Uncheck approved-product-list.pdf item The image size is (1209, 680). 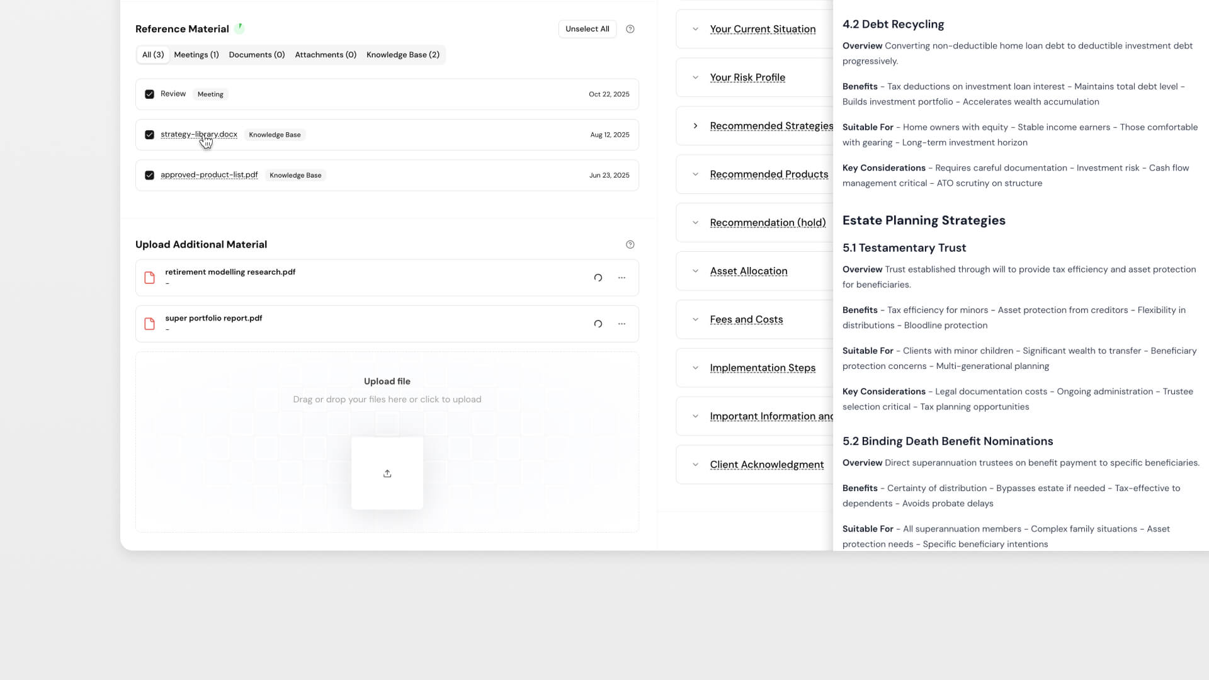[149, 175]
